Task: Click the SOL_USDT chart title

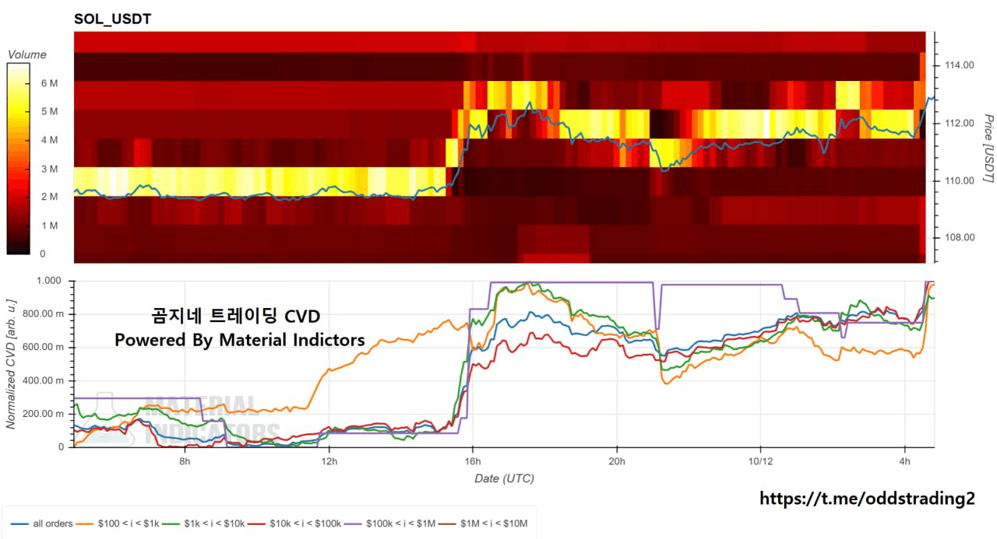Action: click(x=112, y=19)
